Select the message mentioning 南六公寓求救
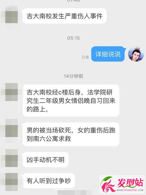 (x=71, y=134)
